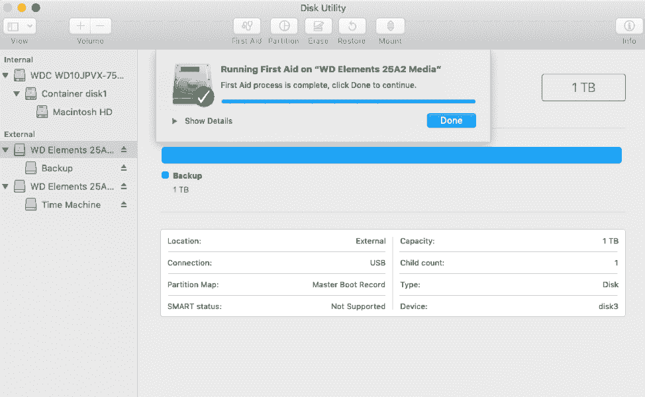Run First Aid from the toolbar

[246, 26]
